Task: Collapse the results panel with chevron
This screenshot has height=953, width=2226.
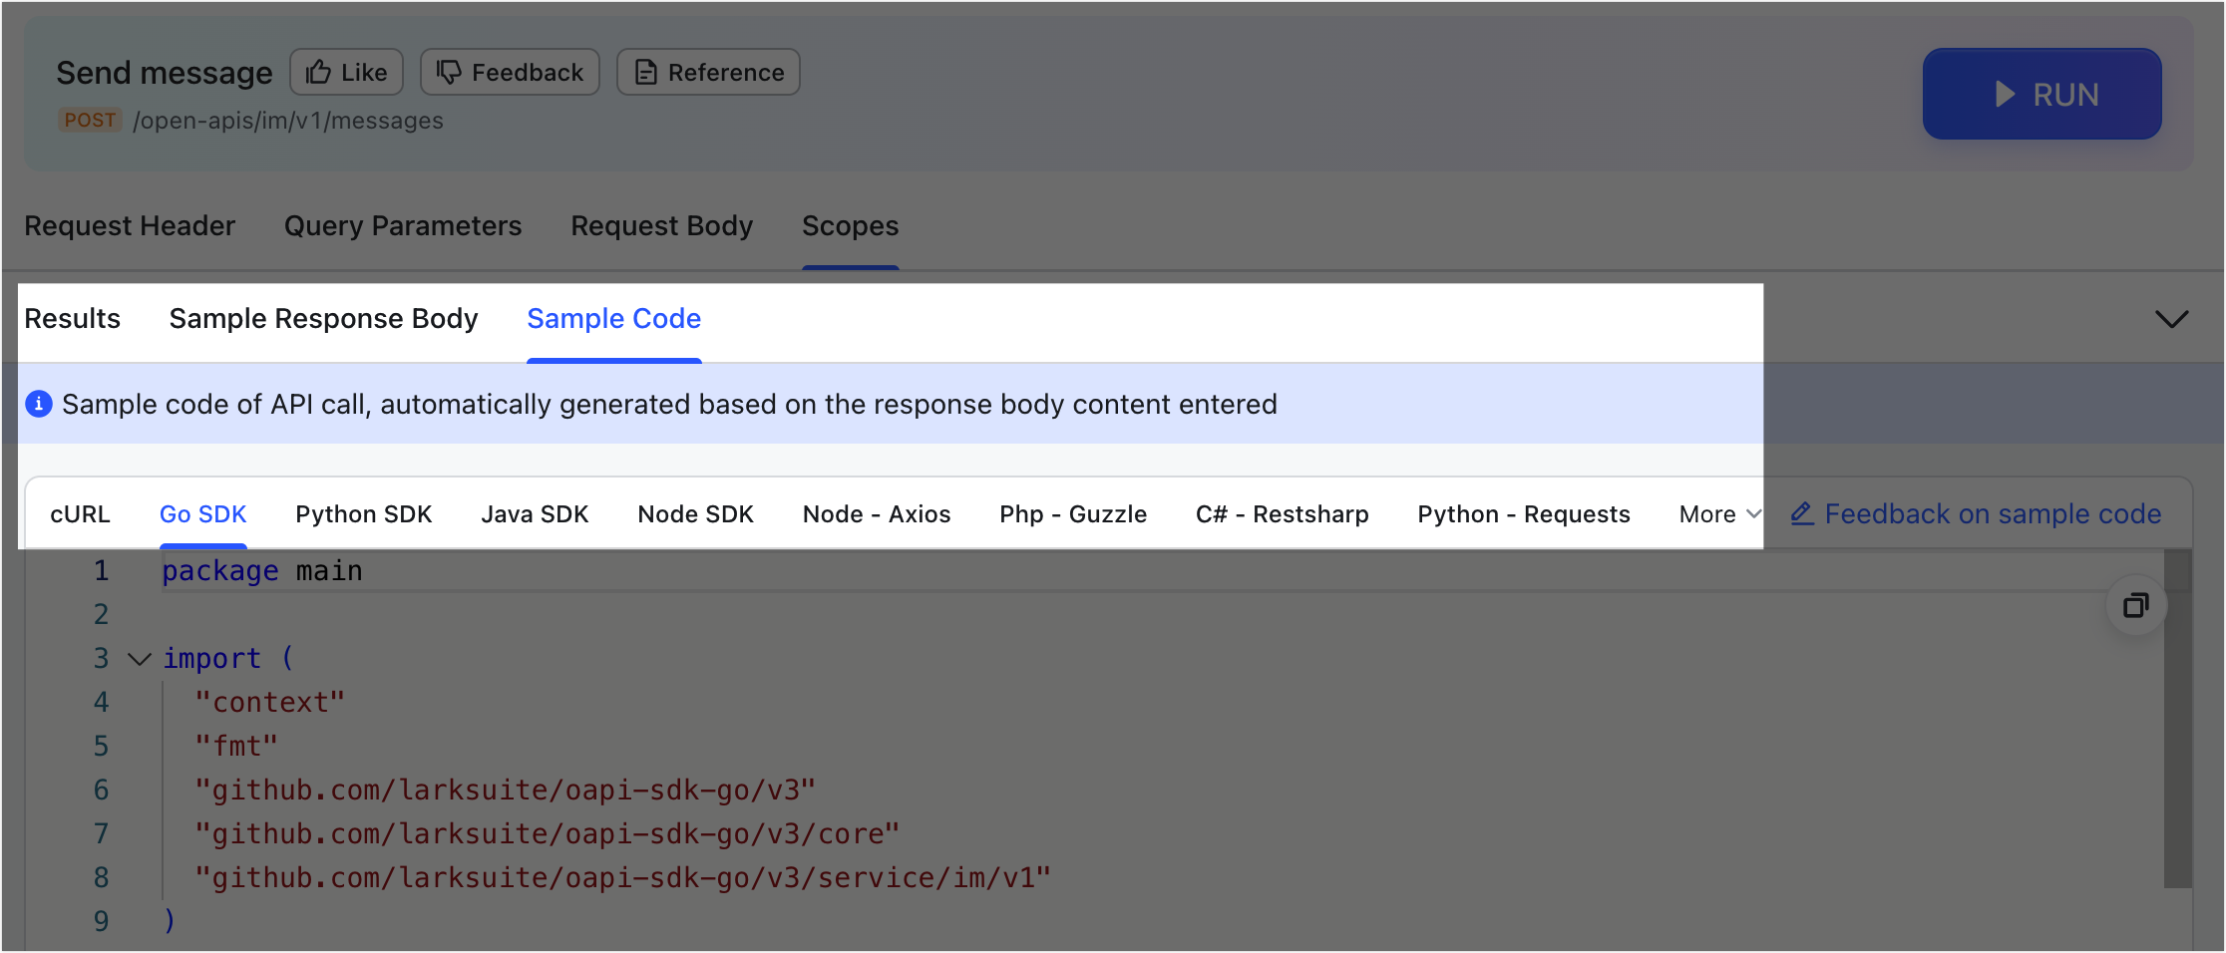Action: point(2171,319)
